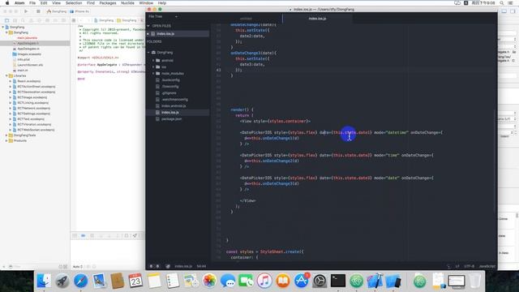Open the iOS Simulator icon in Dock

point(393,281)
